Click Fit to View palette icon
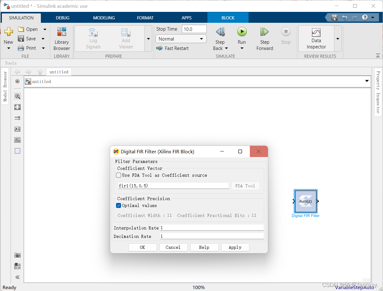This screenshot has width=383, height=291. 17,107
